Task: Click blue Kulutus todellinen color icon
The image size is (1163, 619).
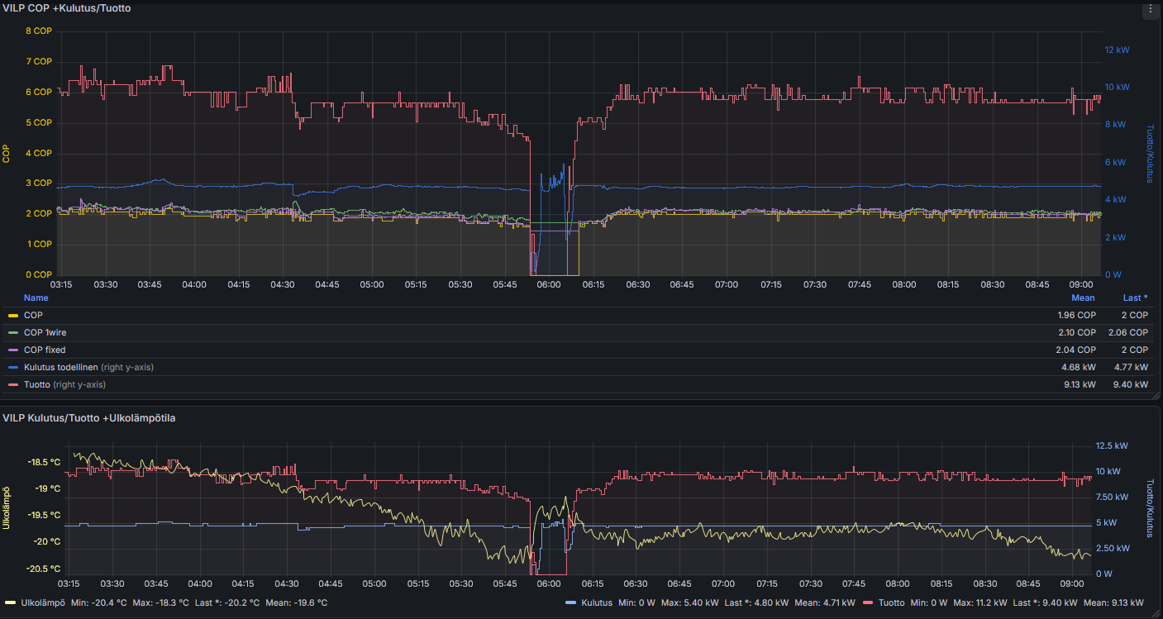Action: coord(12,368)
